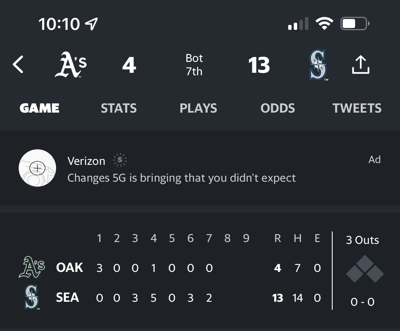Screen dimensions: 400x331
Task: Tap the Bot 7th inning status
Action: (x=194, y=65)
